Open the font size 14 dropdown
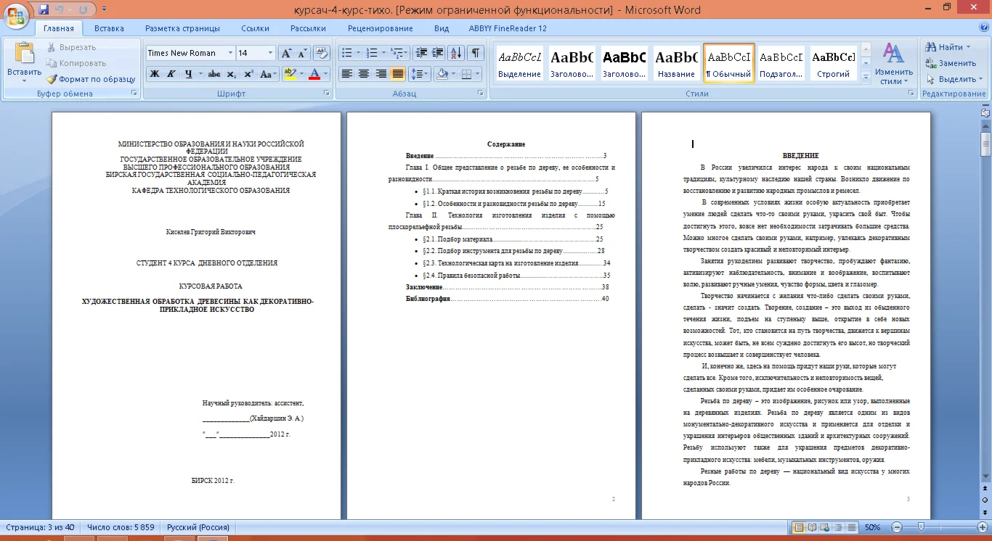This screenshot has height=541, width=992. click(x=270, y=53)
